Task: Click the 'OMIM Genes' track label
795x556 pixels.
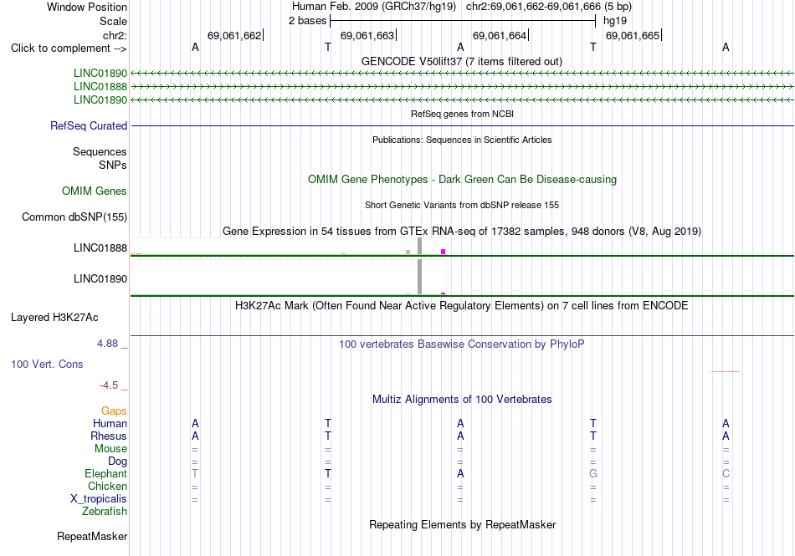Action: tap(95, 191)
